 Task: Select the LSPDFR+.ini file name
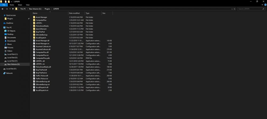(40, 64)
